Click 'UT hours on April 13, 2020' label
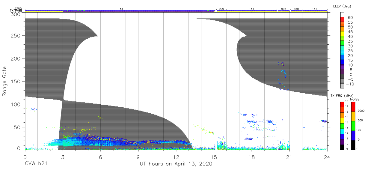This screenshot has width=368, height=170. tap(176, 164)
